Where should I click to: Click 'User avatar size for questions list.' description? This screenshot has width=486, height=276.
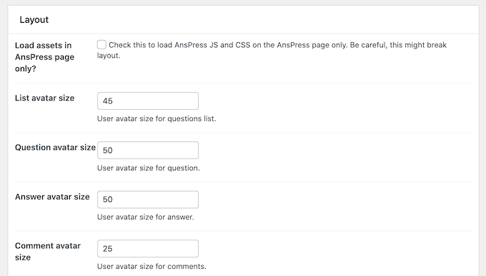[x=157, y=119]
